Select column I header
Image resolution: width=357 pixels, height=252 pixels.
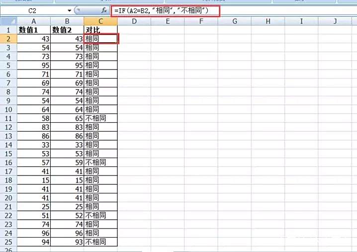(x=301, y=21)
